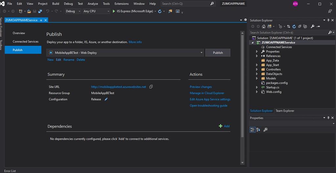Click the Open File folder icon

pos(29,11)
